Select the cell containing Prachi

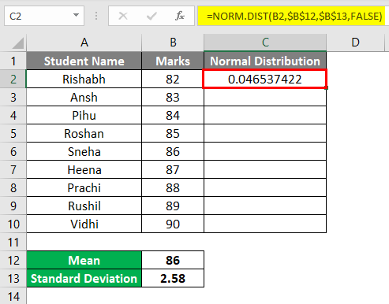tap(84, 187)
